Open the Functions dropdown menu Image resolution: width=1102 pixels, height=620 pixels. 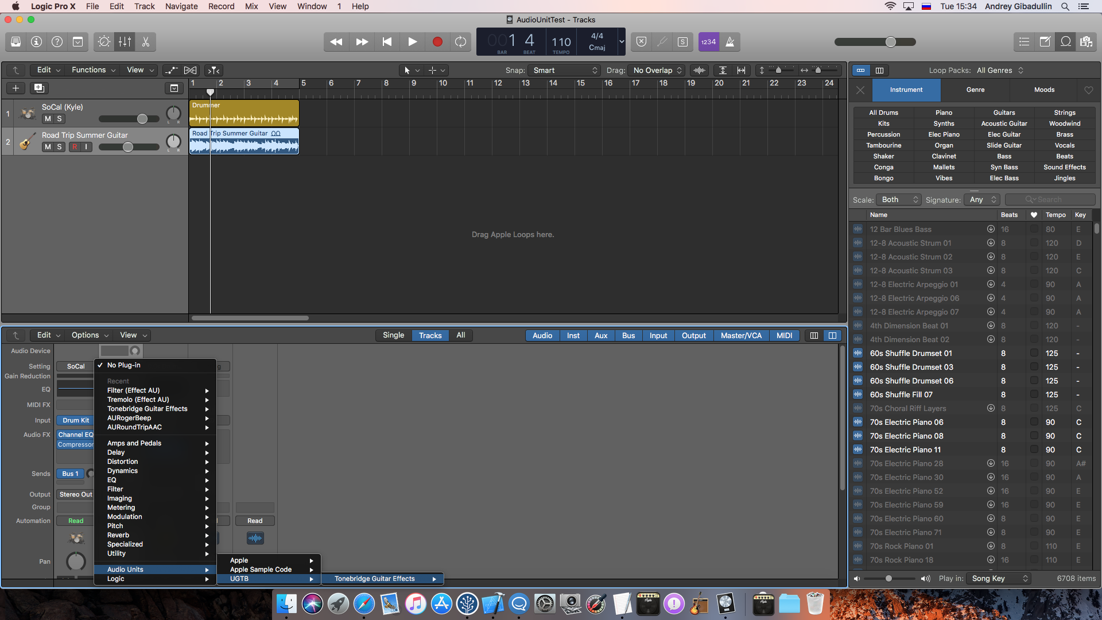point(93,70)
